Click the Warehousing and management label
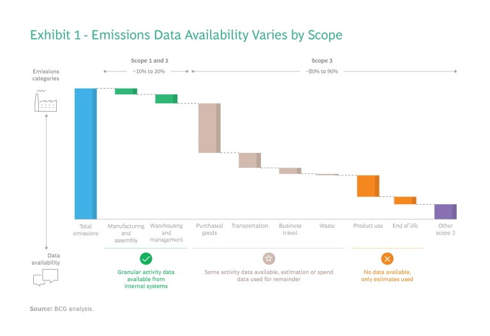The width and height of the screenshot is (490, 336). click(x=167, y=233)
